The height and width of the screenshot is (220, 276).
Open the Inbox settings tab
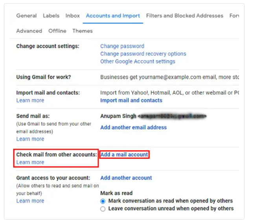[x=72, y=16]
